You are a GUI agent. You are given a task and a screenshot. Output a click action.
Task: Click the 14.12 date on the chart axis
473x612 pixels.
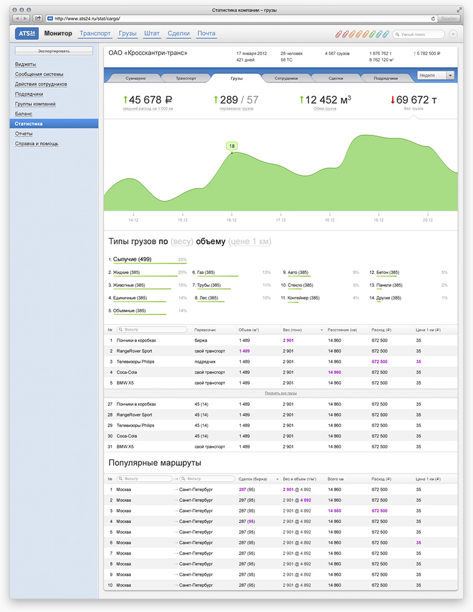click(x=134, y=220)
